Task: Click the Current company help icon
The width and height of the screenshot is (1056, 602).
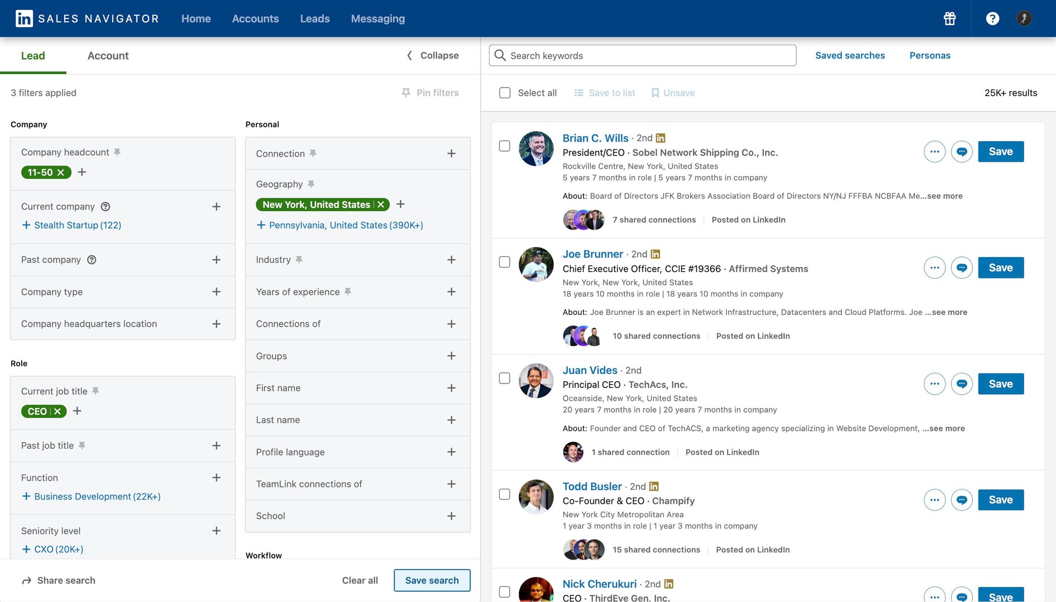Action: click(x=105, y=207)
